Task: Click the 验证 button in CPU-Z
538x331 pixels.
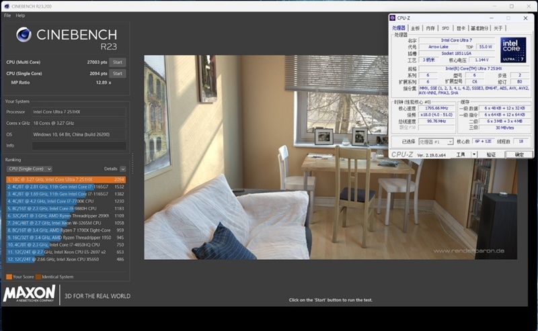Action: pyautogui.click(x=491, y=154)
